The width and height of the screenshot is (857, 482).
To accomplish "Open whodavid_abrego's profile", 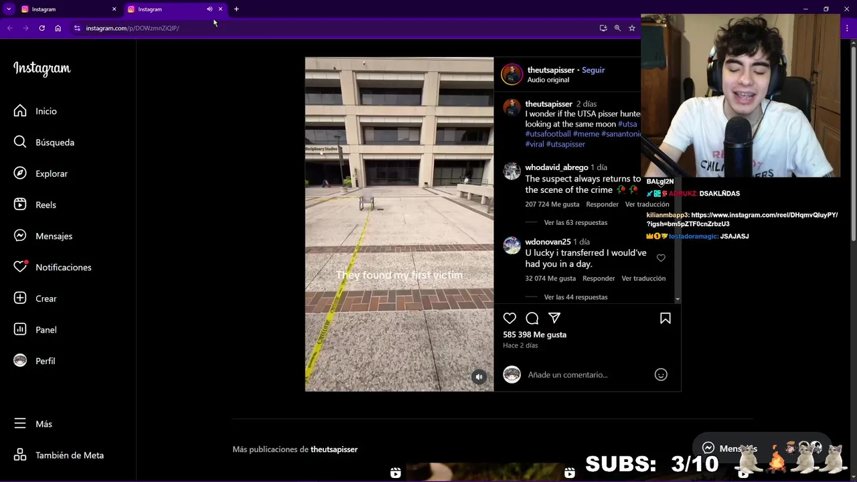I will [556, 167].
